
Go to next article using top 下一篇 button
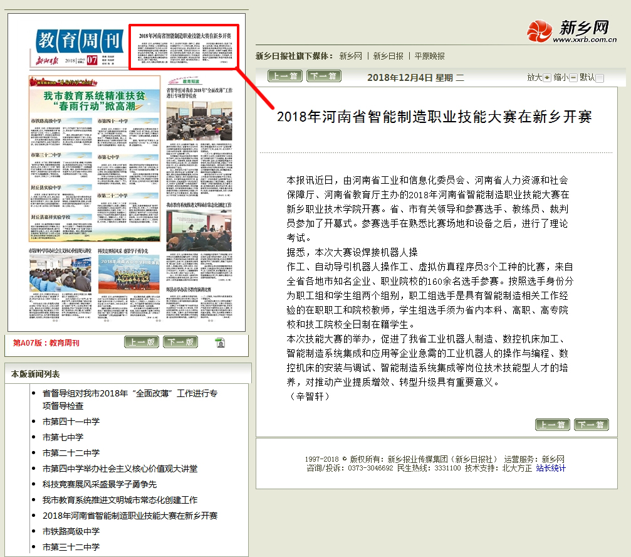point(324,77)
